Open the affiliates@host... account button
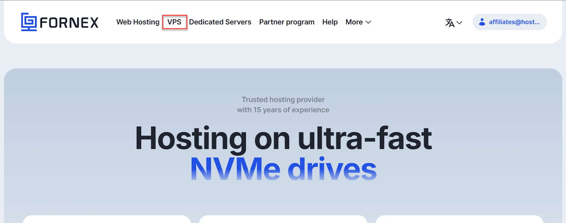Image resolution: width=566 pixels, height=223 pixels. click(x=509, y=22)
